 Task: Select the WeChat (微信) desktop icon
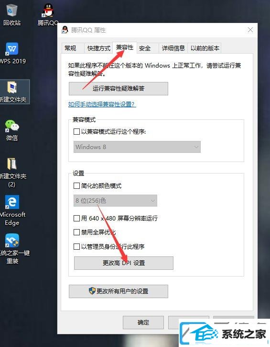12,126
